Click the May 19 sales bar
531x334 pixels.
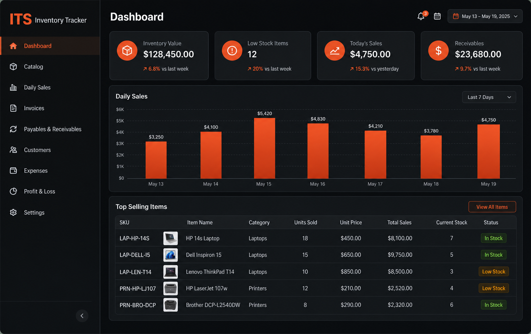pyautogui.click(x=489, y=151)
